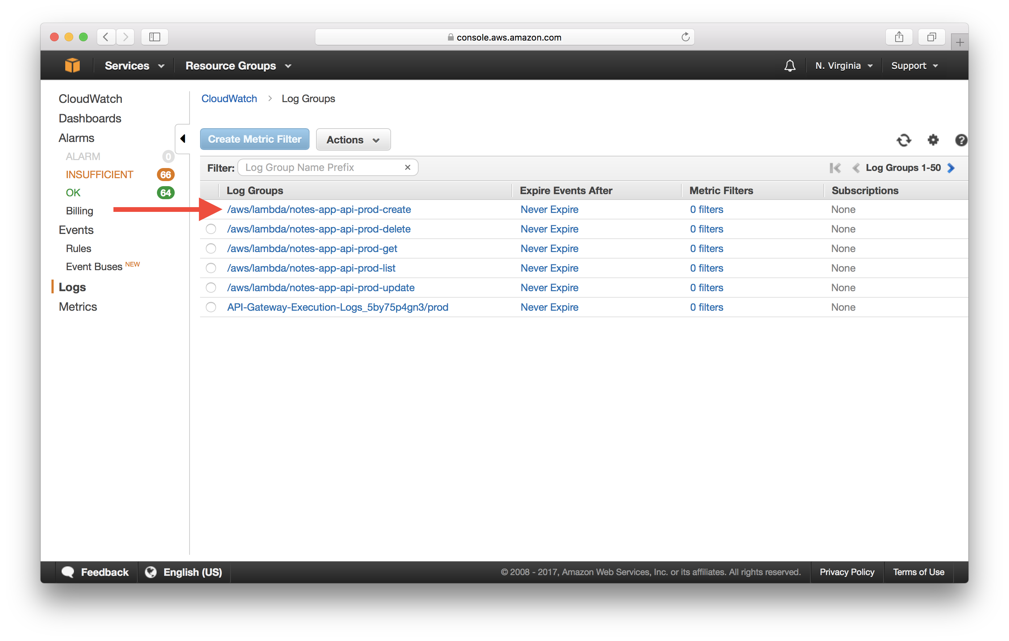The image size is (1009, 641).
Task: Click Never Expire for prod-create row
Action: (549, 209)
